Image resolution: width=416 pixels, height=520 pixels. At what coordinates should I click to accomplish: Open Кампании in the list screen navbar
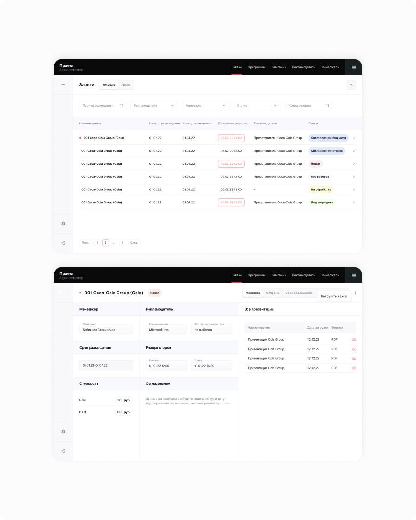(279, 67)
